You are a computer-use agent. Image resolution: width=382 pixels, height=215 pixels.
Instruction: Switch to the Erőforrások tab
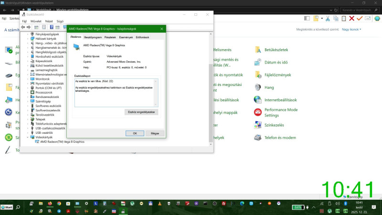point(142,37)
